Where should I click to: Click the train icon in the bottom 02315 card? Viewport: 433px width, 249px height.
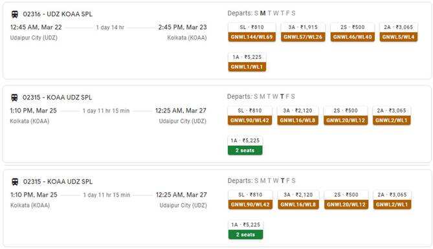pos(15,182)
